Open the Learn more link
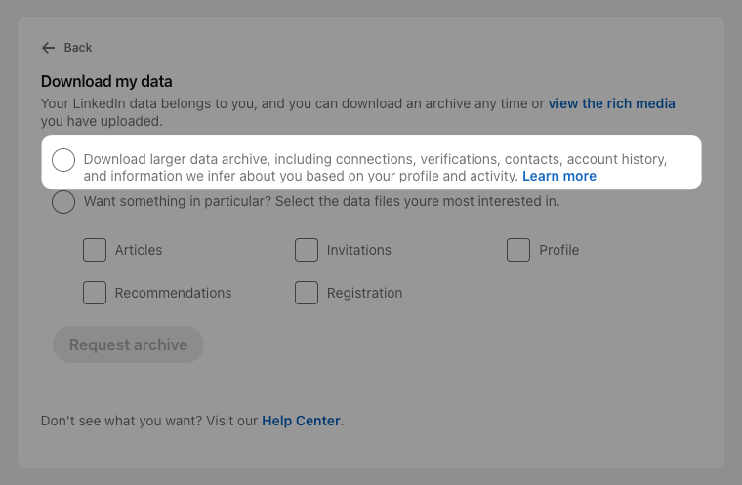This screenshot has height=485, width=742. coord(558,176)
